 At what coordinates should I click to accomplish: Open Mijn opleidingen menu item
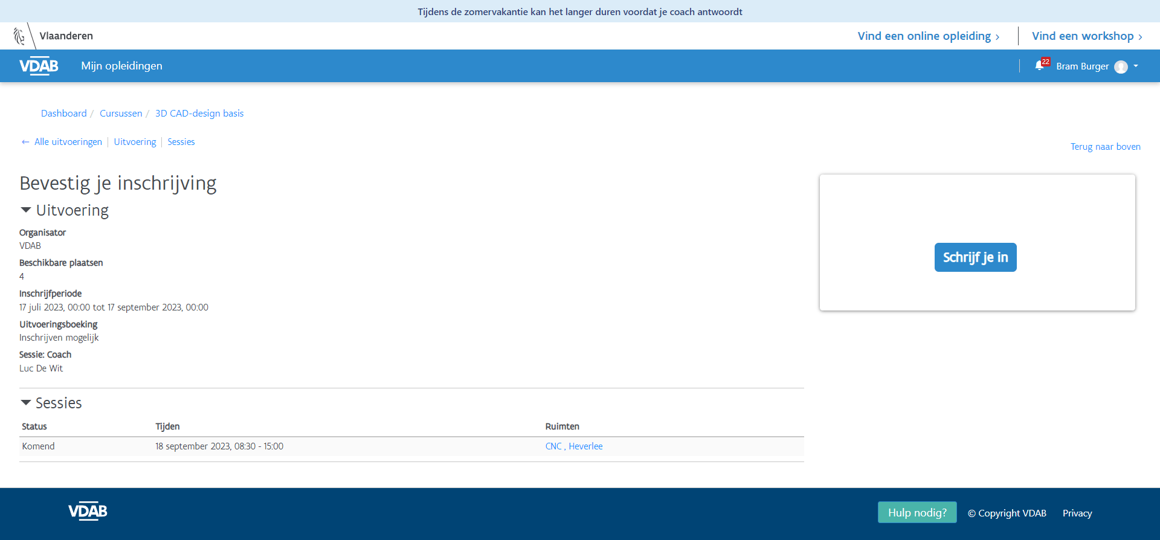[121, 66]
